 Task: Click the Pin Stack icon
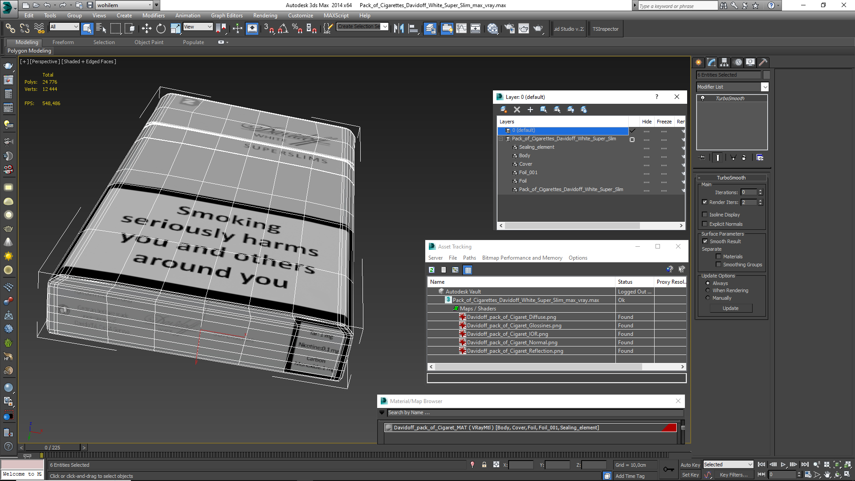click(702, 158)
